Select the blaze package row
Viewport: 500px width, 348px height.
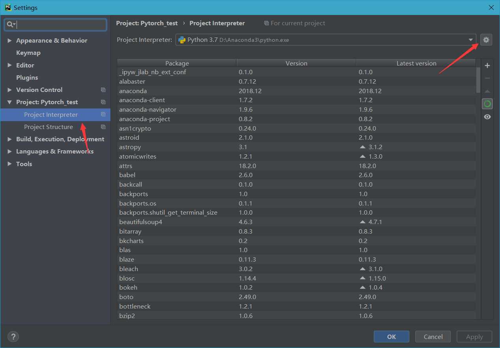point(296,259)
